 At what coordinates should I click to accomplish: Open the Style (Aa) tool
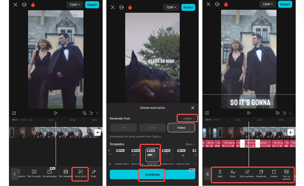(233, 174)
